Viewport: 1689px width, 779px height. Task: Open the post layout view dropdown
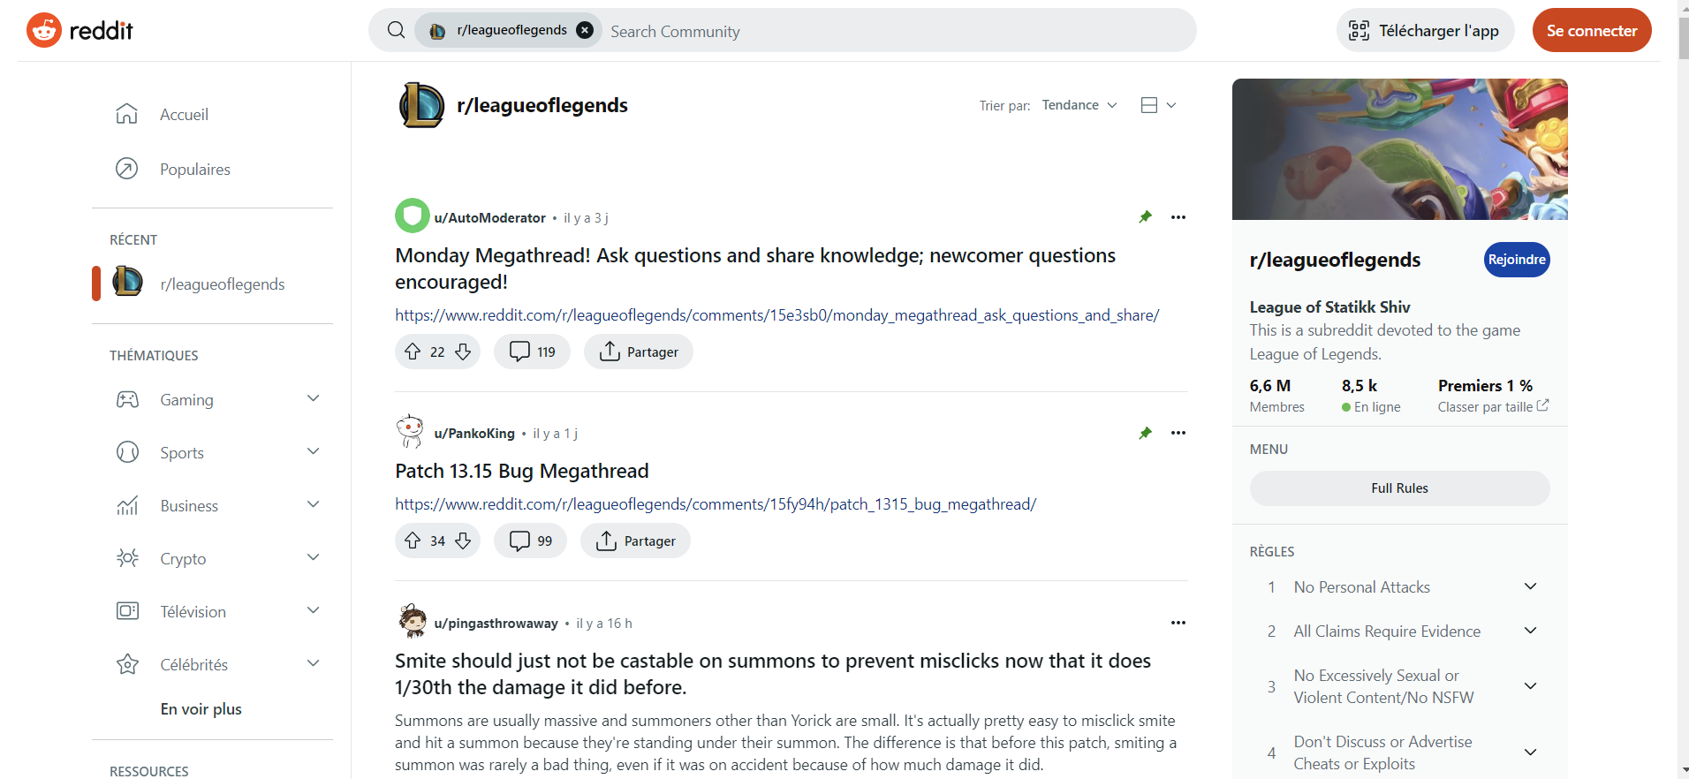(x=1158, y=105)
